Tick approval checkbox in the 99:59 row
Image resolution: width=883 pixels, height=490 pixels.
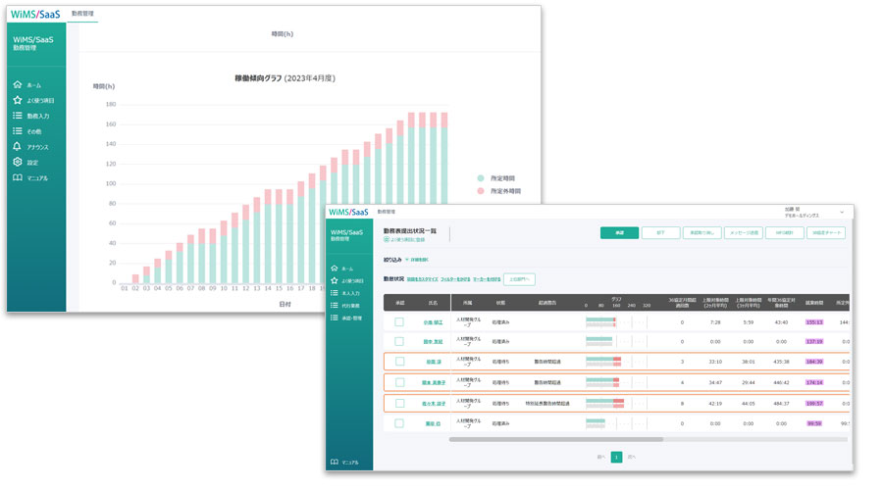click(399, 423)
